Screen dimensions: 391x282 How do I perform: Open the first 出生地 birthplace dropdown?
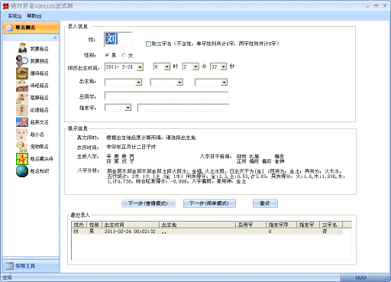138,83
